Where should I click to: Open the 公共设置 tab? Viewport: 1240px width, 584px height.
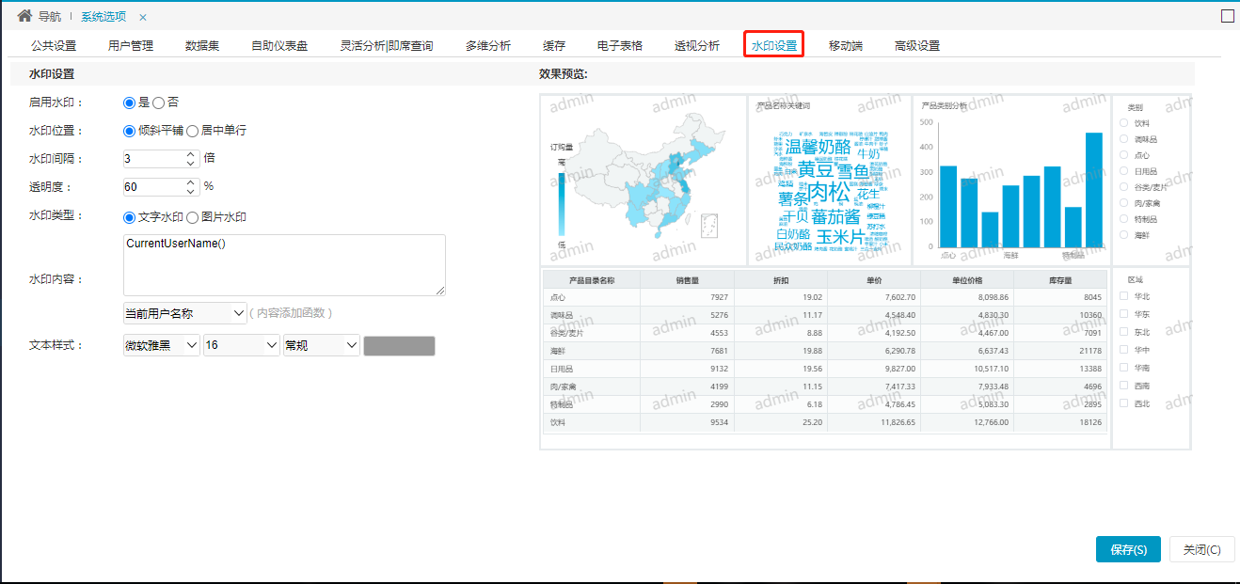click(54, 45)
